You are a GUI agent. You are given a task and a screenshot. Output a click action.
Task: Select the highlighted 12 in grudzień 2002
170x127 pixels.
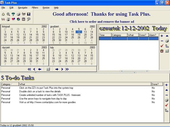tap(79, 32)
